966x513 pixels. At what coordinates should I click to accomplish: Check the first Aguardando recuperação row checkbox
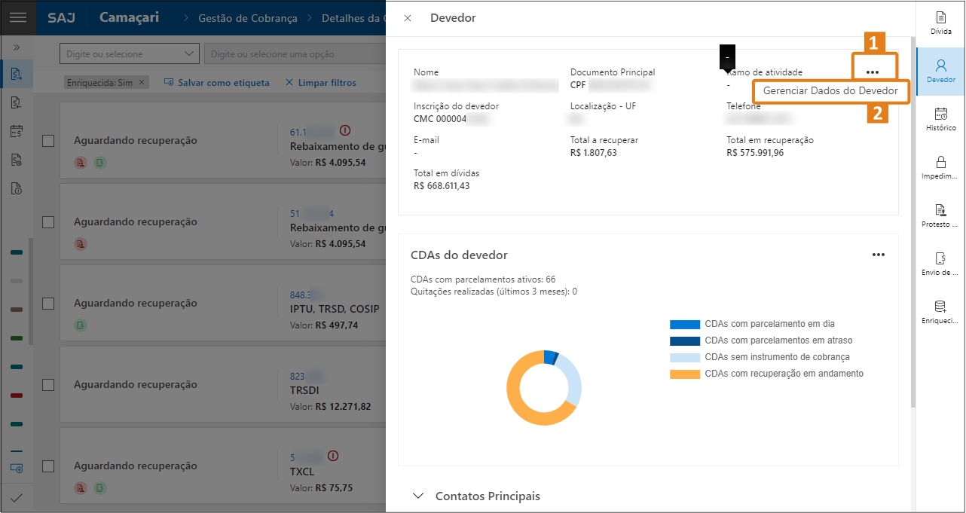pyautogui.click(x=48, y=141)
